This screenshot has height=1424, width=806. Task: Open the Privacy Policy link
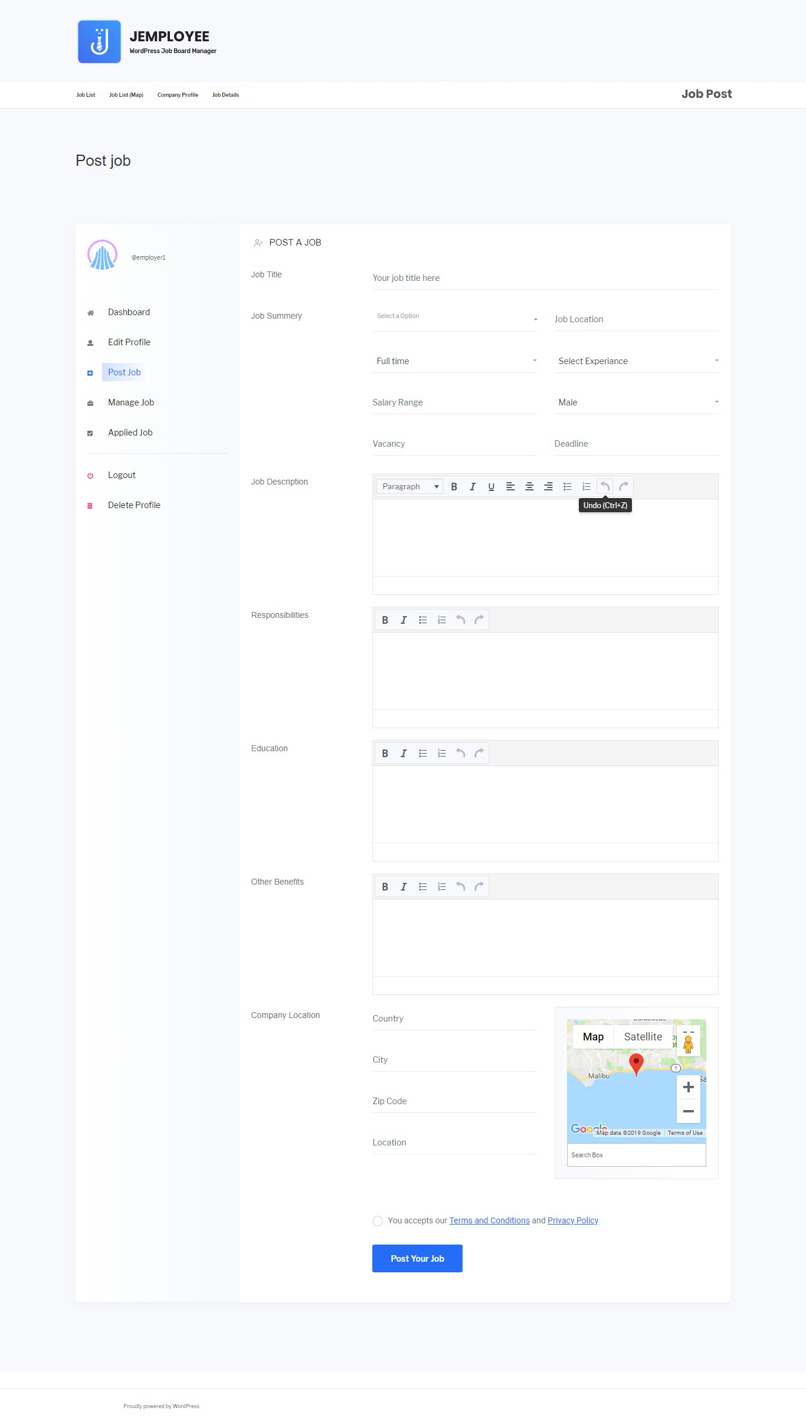click(x=573, y=1220)
